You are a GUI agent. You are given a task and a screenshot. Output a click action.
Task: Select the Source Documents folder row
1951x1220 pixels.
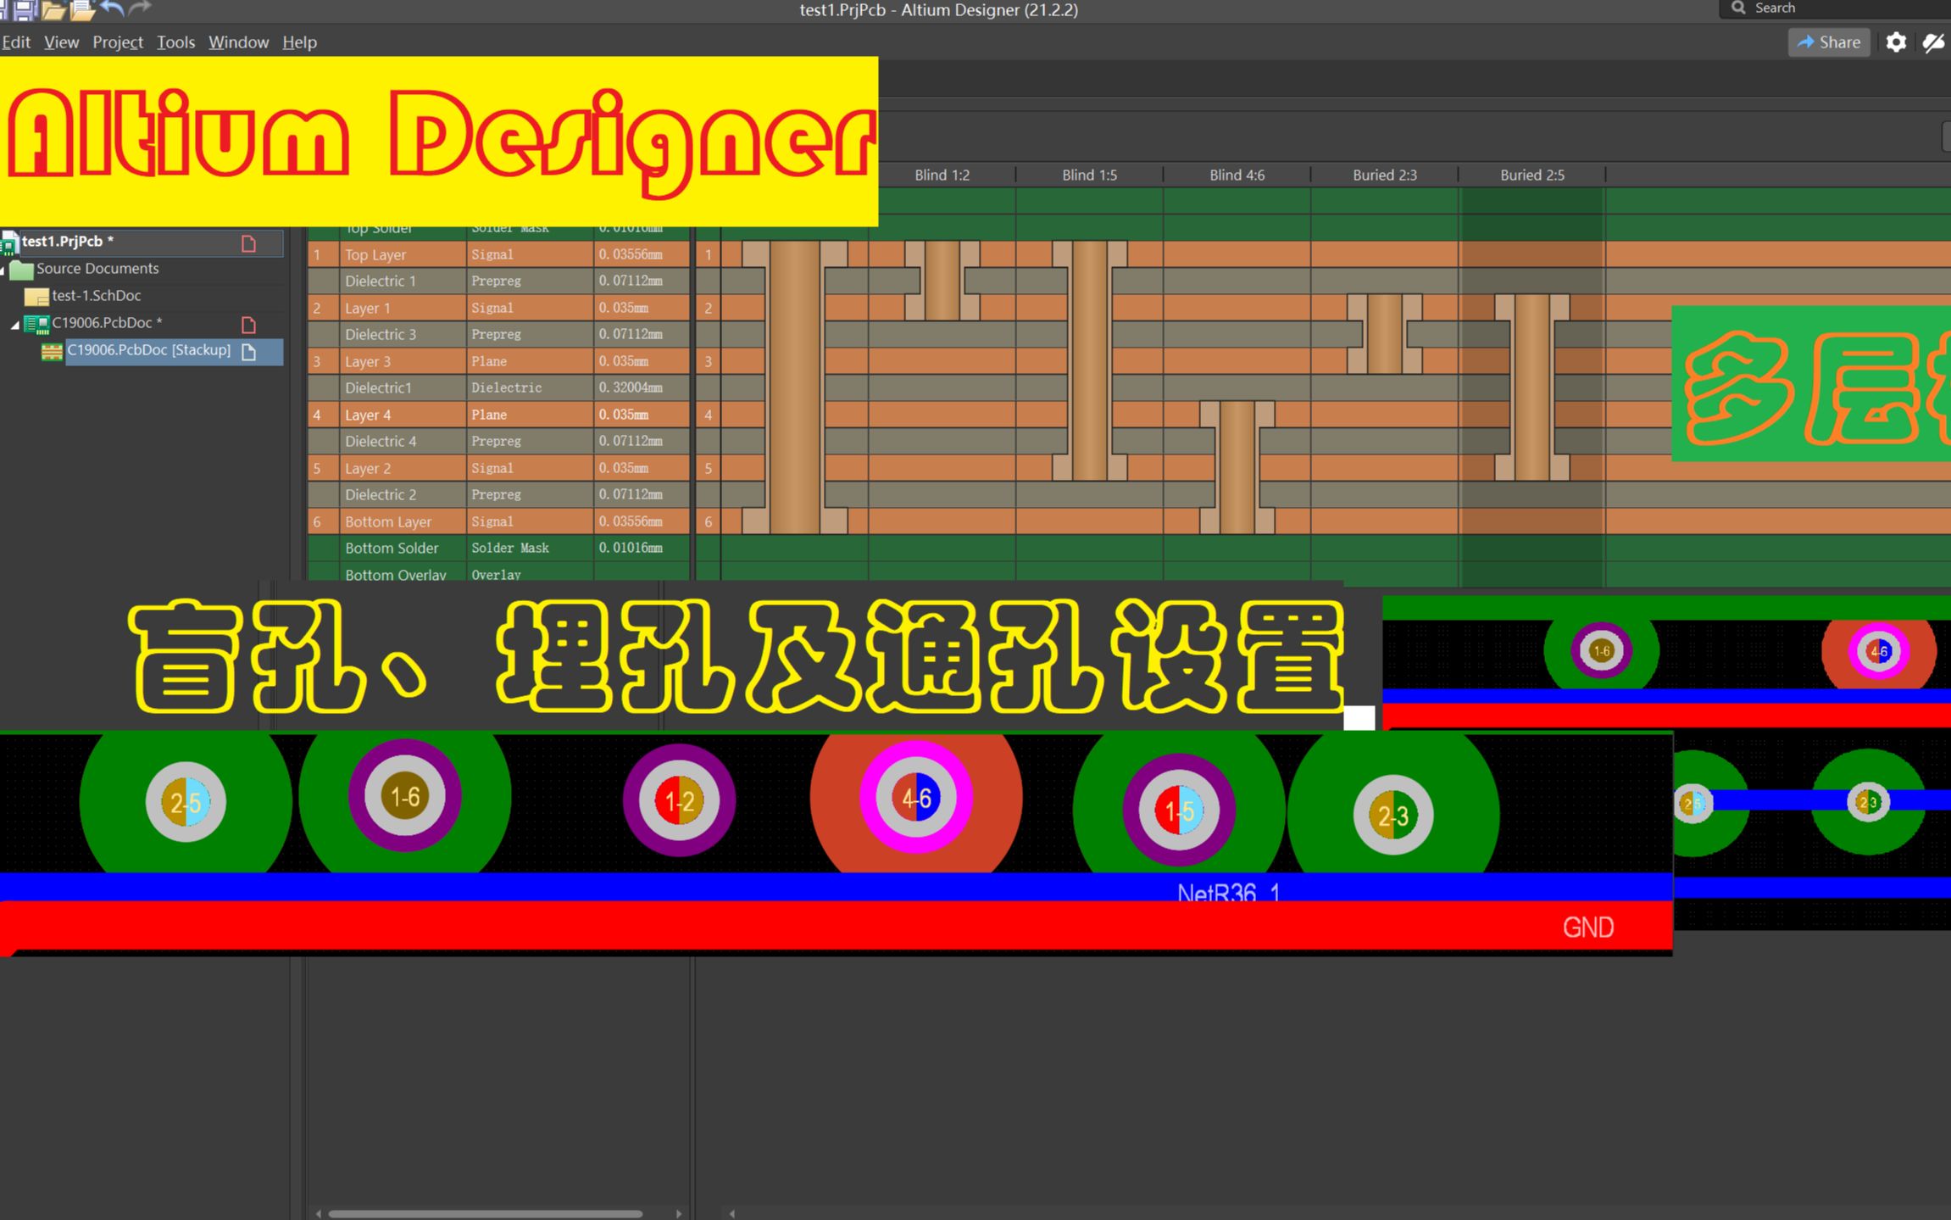click(97, 269)
